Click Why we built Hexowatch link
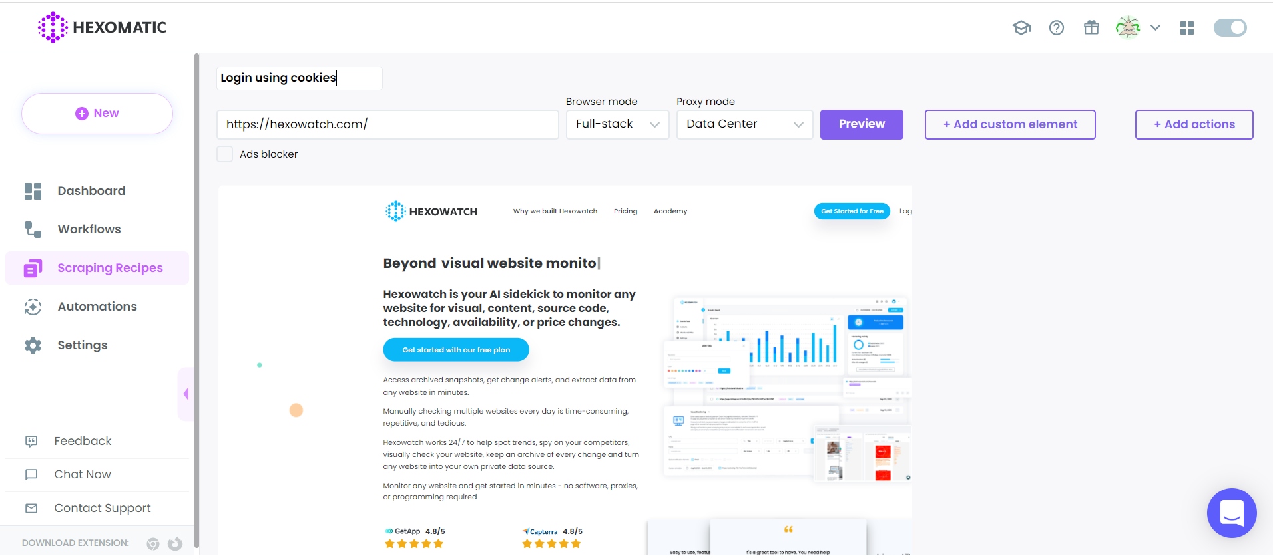This screenshot has height=560, width=1273. (x=555, y=211)
